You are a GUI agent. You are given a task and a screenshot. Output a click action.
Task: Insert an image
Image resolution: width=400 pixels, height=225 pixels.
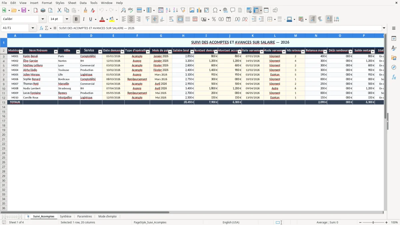pos(192,10)
